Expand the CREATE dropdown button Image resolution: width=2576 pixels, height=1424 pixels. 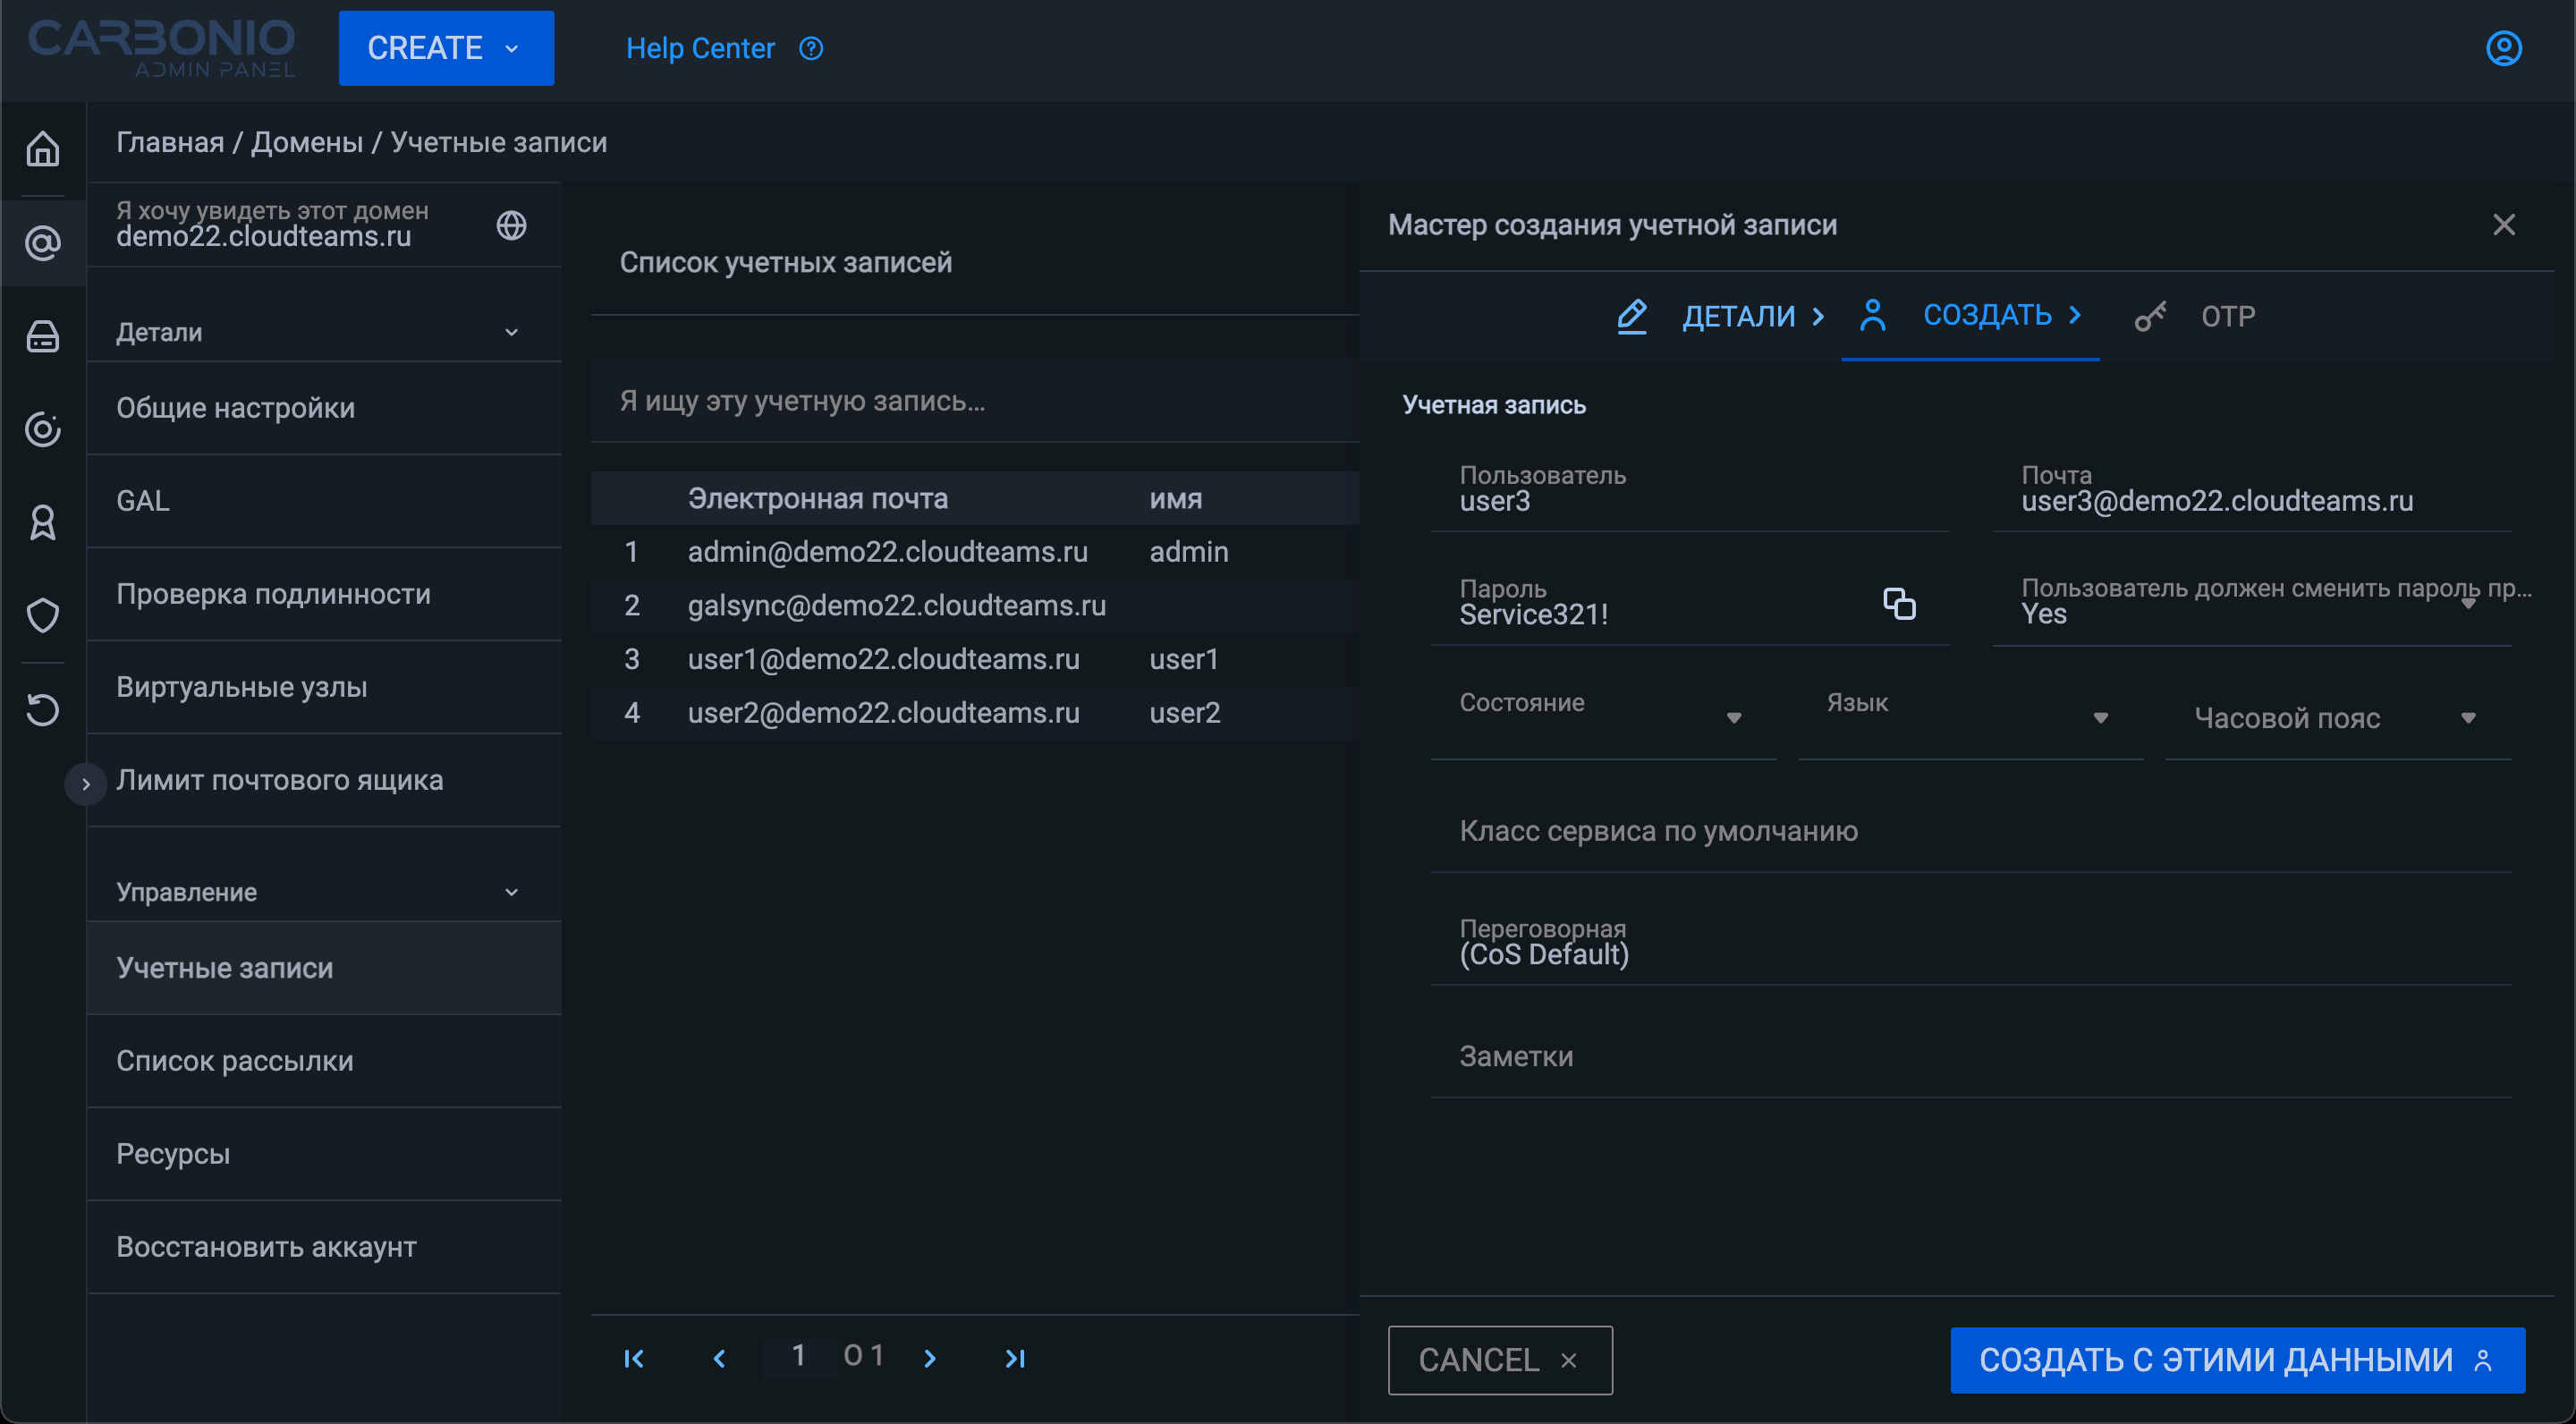[446, 48]
